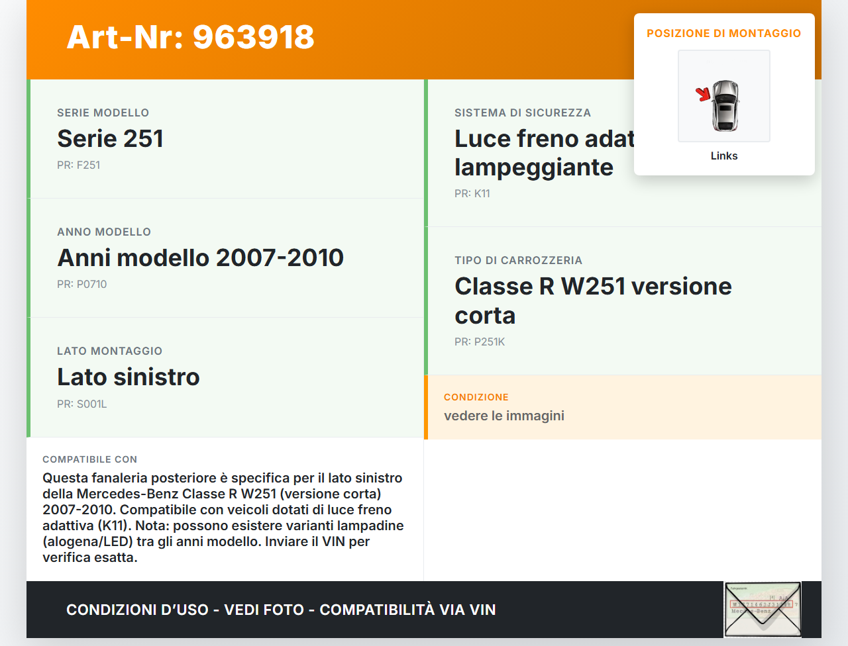Enable the Links position selection
Viewport: 848px width, 646px height.
pyautogui.click(x=723, y=156)
